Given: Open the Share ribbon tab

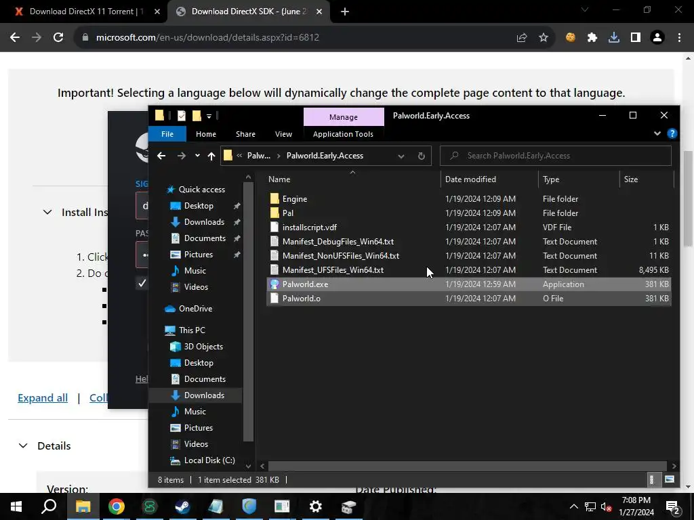Looking at the screenshot, I should pos(245,134).
